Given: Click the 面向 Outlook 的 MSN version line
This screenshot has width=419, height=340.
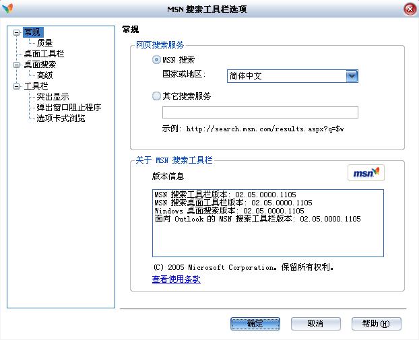Looking at the screenshot, I should (257, 219).
